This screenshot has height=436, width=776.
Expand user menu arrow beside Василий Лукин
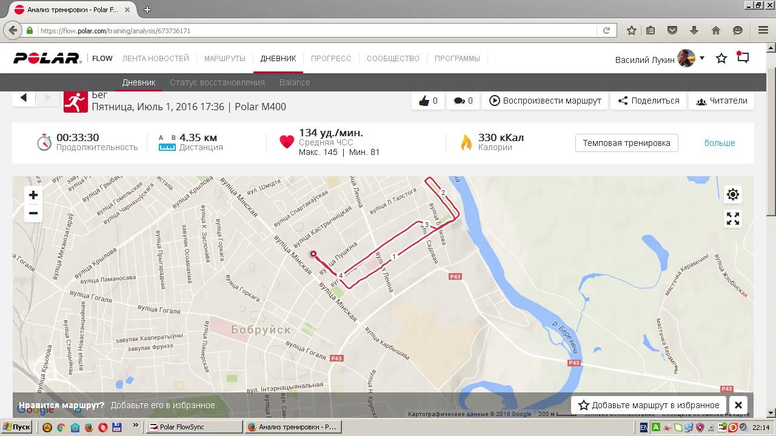702,58
